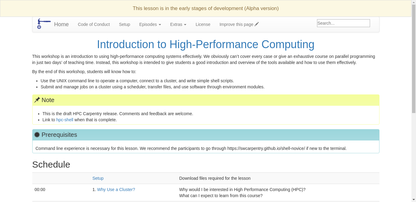The height and width of the screenshot is (202, 416).
Task: Click the Episodes dropdown caret
Action: tap(160, 25)
